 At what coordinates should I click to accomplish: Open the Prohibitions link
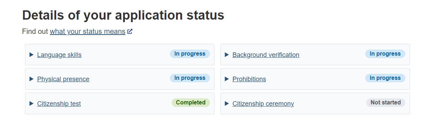click(x=249, y=79)
